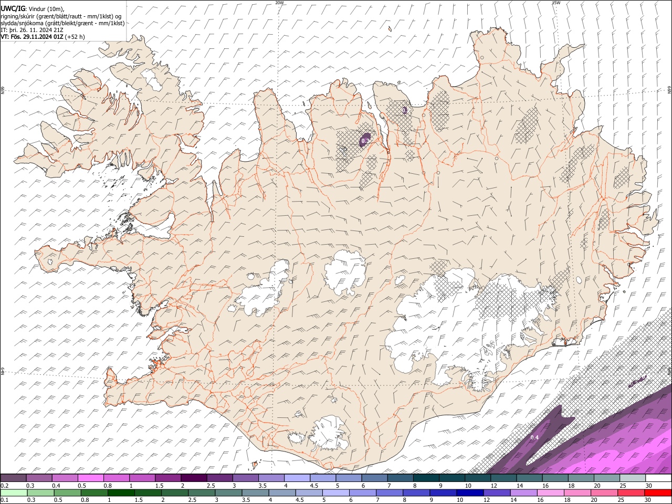
Task: Click the 'VT: Fös. 29.11.2024 01Z' valid time
Action: [31, 37]
